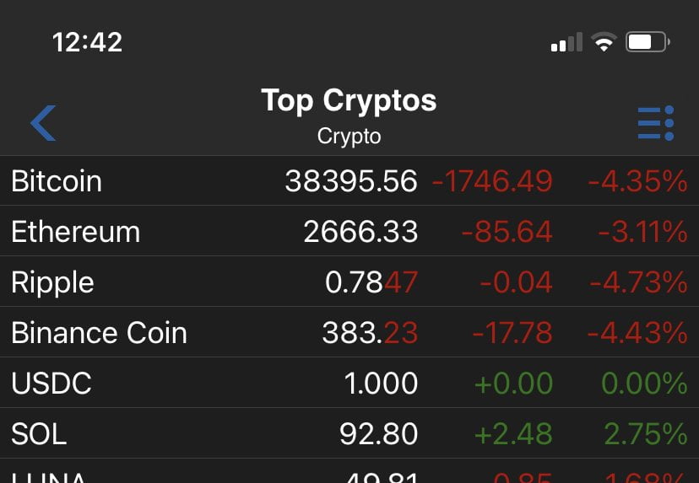The width and height of the screenshot is (699, 483).
Task: Open the Bitcoin row
Action: pyautogui.click(x=57, y=181)
